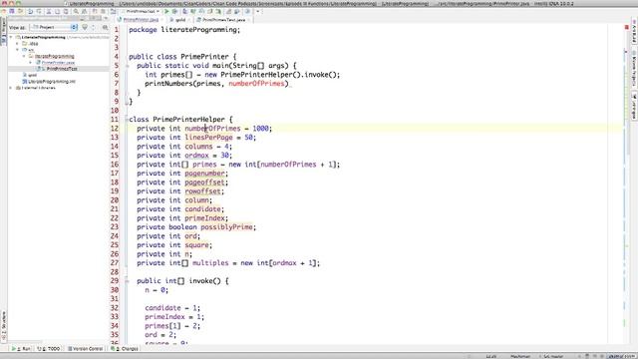Collapse the src folder node
The width and height of the screenshot is (638, 359).
(x=17, y=50)
